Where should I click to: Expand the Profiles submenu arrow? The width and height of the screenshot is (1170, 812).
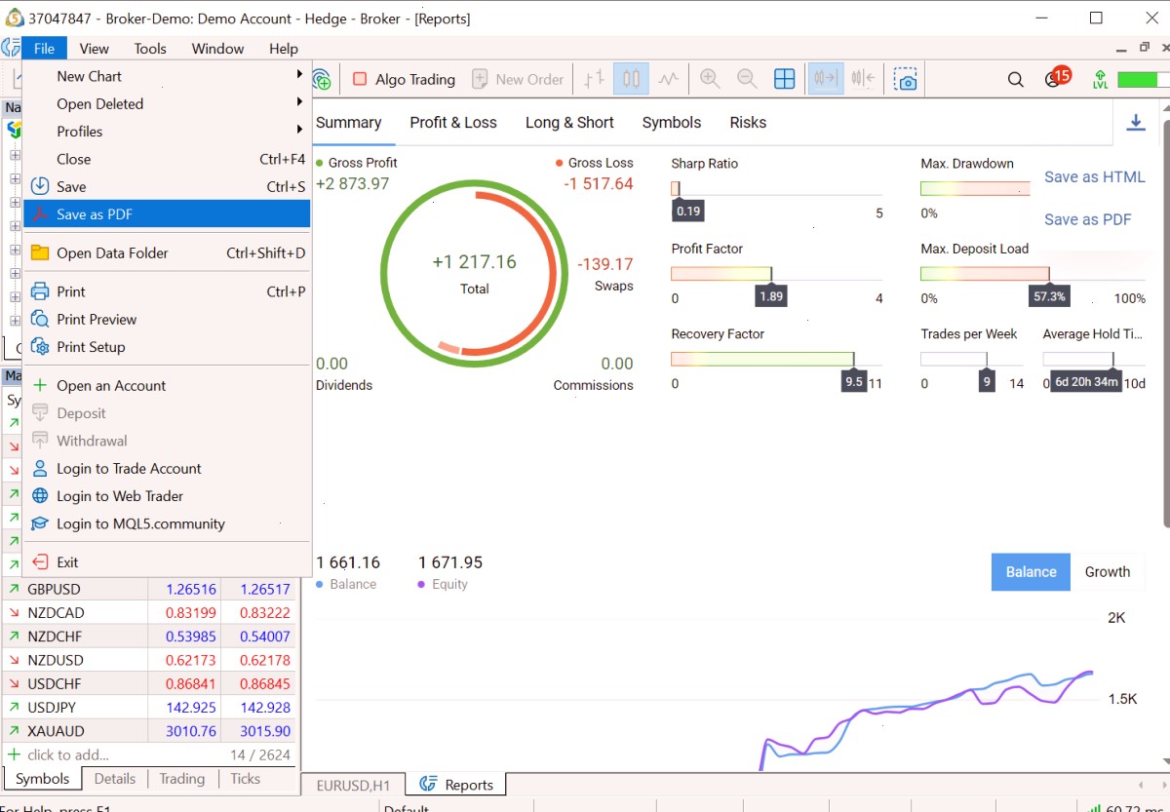click(299, 131)
